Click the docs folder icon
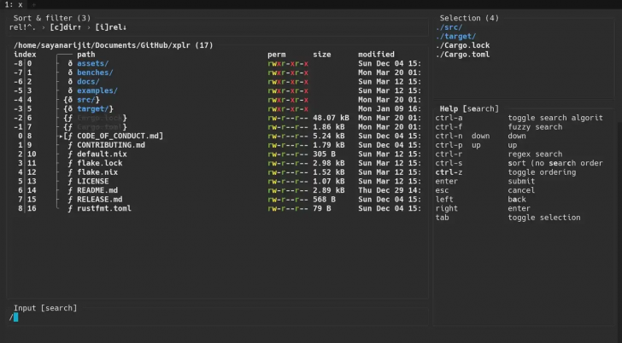The width and height of the screenshot is (622, 343). [x=69, y=82]
